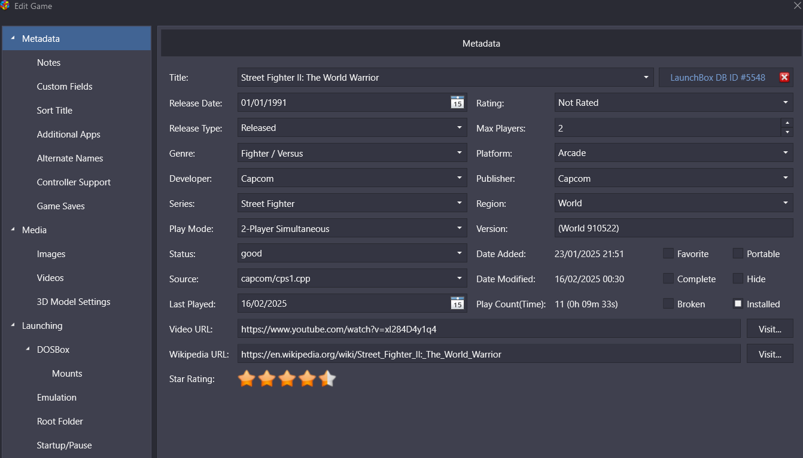The image size is (803, 458).
Task: Toggle the Installed checkbox
Action: pyautogui.click(x=738, y=304)
